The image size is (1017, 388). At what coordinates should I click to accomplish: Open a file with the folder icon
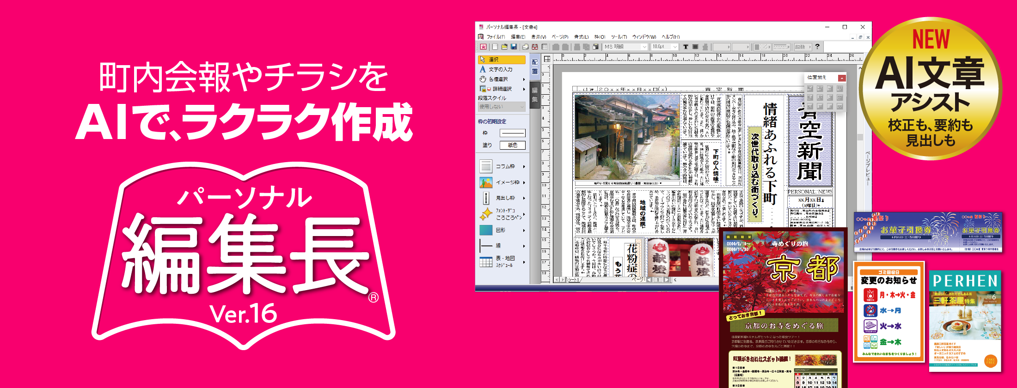[x=504, y=47]
